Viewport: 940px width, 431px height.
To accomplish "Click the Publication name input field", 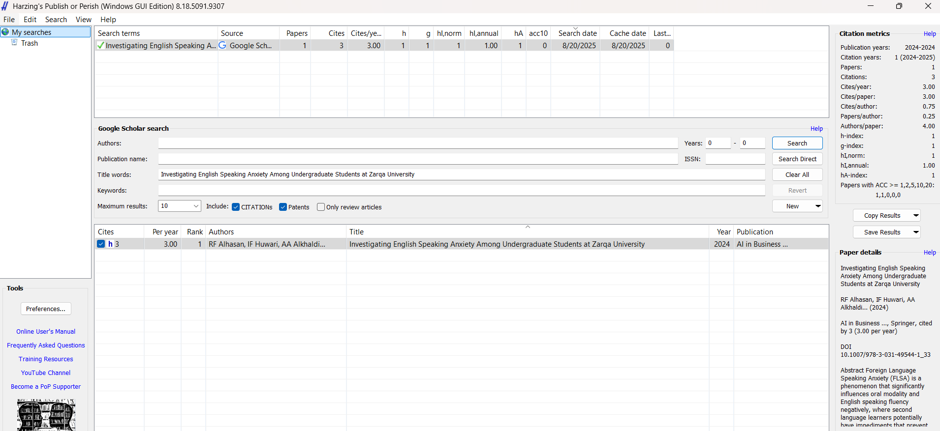I will pyautogui.click(x=418, y=159).
